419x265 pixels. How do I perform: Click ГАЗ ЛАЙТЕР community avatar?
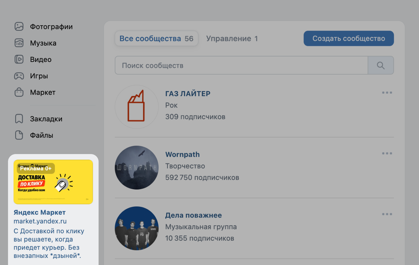click(137, 107)
